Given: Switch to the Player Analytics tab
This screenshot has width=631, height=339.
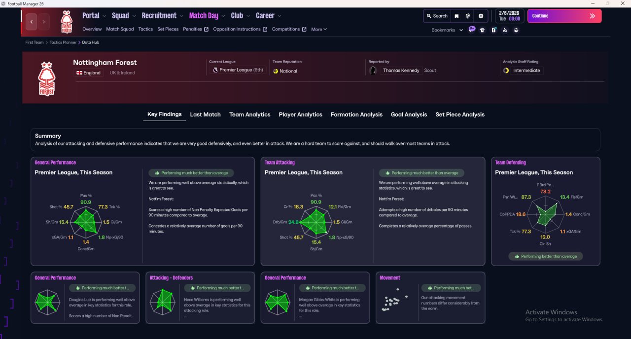Looking at the screenshot, I should point(300,114).
